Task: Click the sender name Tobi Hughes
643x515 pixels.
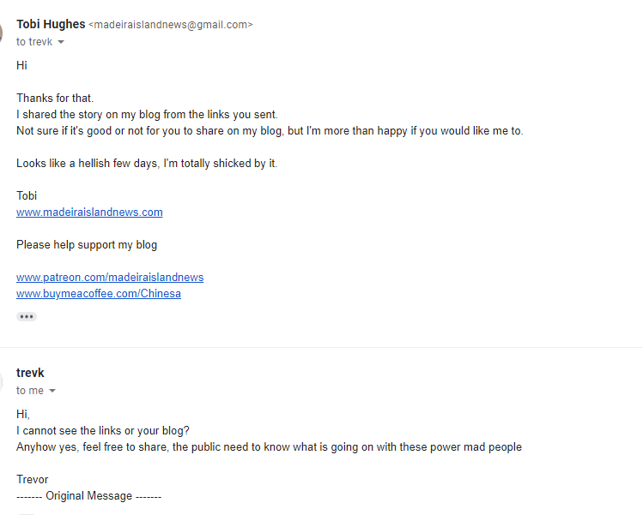Action: tap(50, 24)
